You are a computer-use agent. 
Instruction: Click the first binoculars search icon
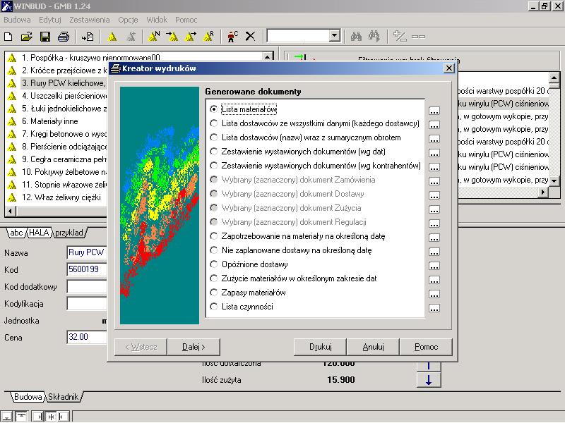point(357,36)
